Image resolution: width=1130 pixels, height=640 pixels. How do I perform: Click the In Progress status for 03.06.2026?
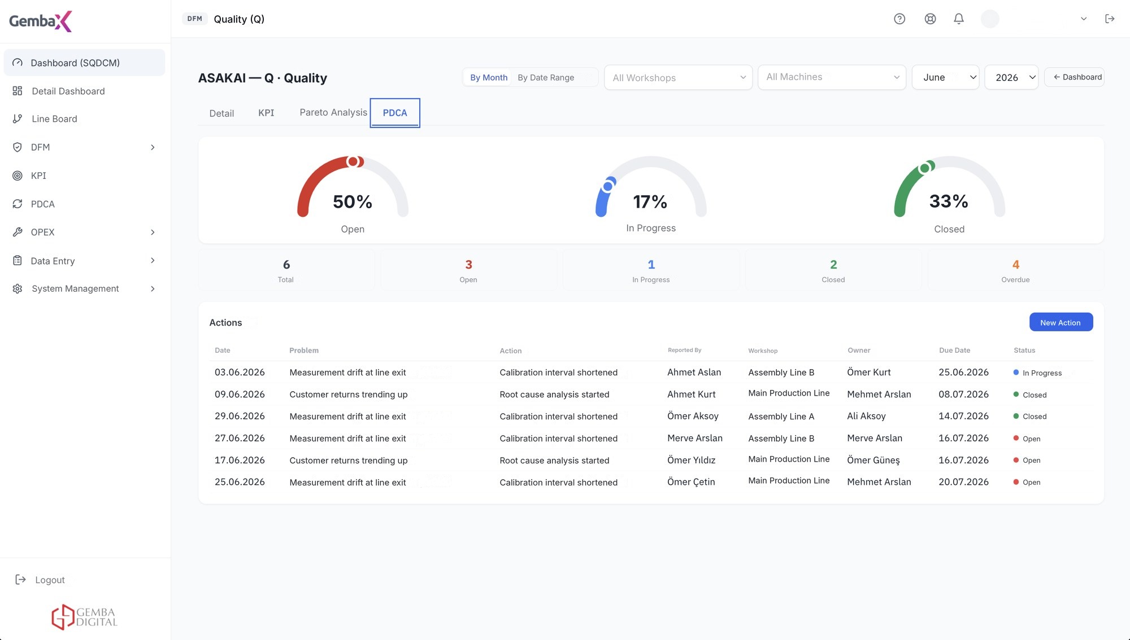click(x=1037, y=373)
